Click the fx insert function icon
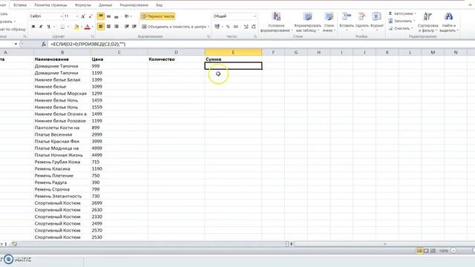The width and height of the screenshot is (475, 267). point(44,44)
